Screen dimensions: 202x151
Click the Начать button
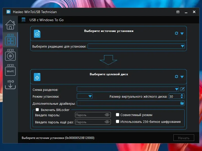point(184,138)
